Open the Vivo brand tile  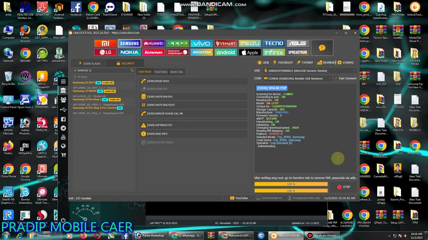tap(202, 43)
